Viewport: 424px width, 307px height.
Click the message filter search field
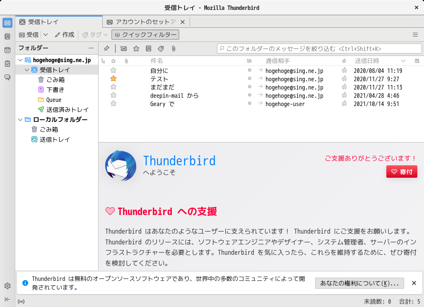(x=319, y=49)
